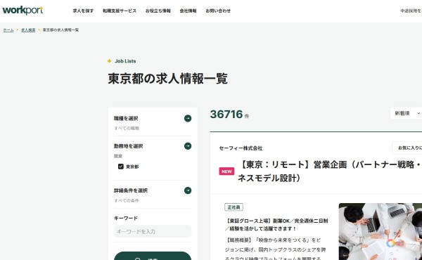The image size is (422, 260).
Task: Click the office meeting photo thumbnail
Action: (381, 231)
